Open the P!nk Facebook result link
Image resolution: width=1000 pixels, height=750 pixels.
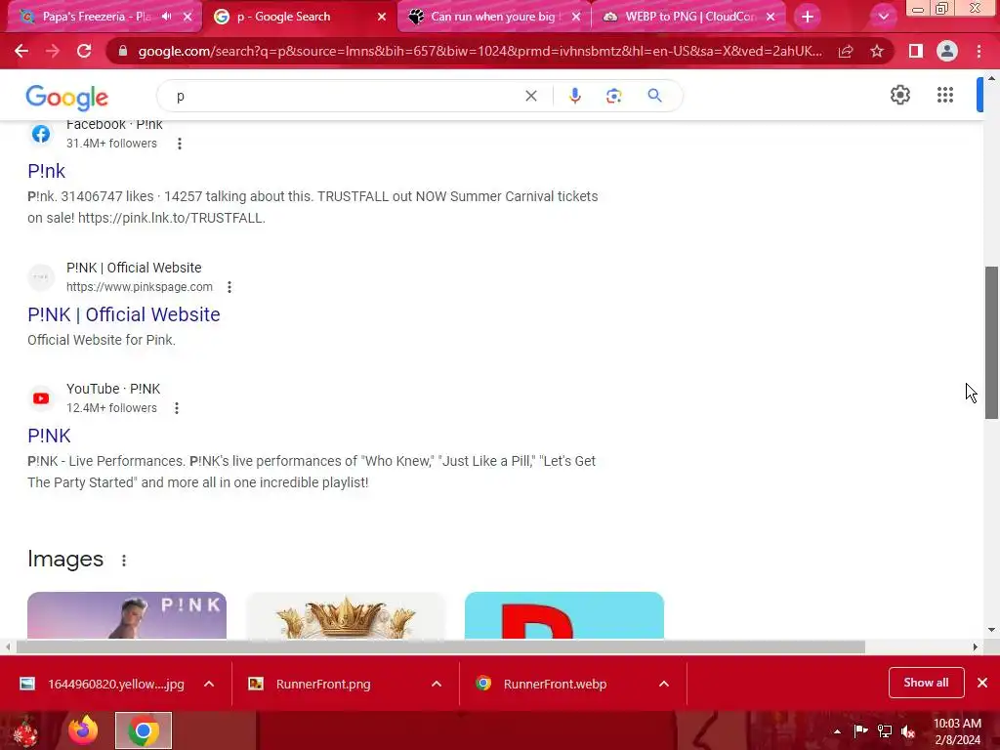(47, 171)
